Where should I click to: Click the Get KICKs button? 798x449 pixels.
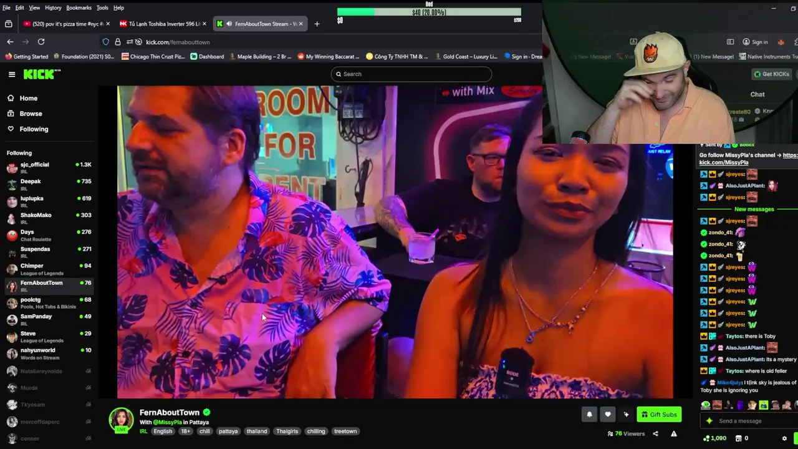click(x=772, y=74)
